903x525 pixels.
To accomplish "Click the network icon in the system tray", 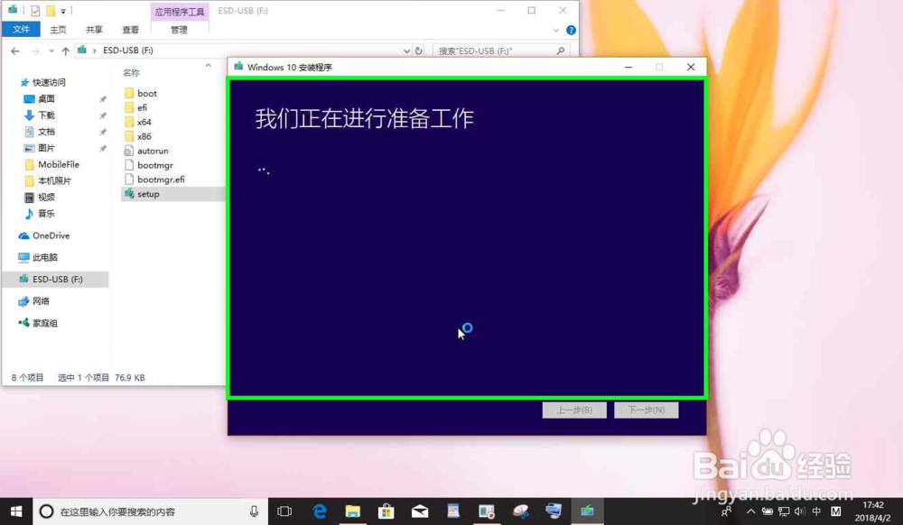I will click(x=784, y=511).
